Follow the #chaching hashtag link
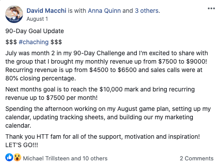218x167 pixels. click(34, 42)
